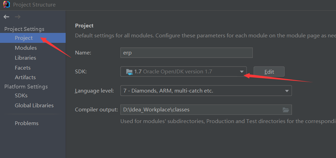Go to Libraries section
336x158 pixels.
tap(25, 58)
